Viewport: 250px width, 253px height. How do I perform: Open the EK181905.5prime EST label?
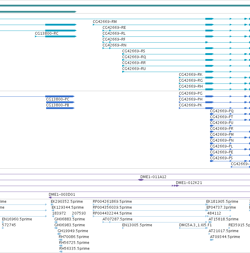click(222, 202)
